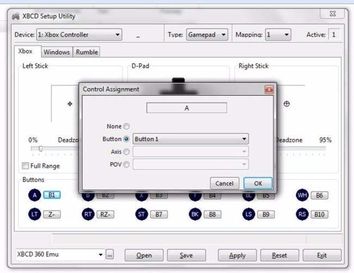This screenshot has width=354, height=273.
Task: Click the LT trigger button icon
Action: coord(34,214)
